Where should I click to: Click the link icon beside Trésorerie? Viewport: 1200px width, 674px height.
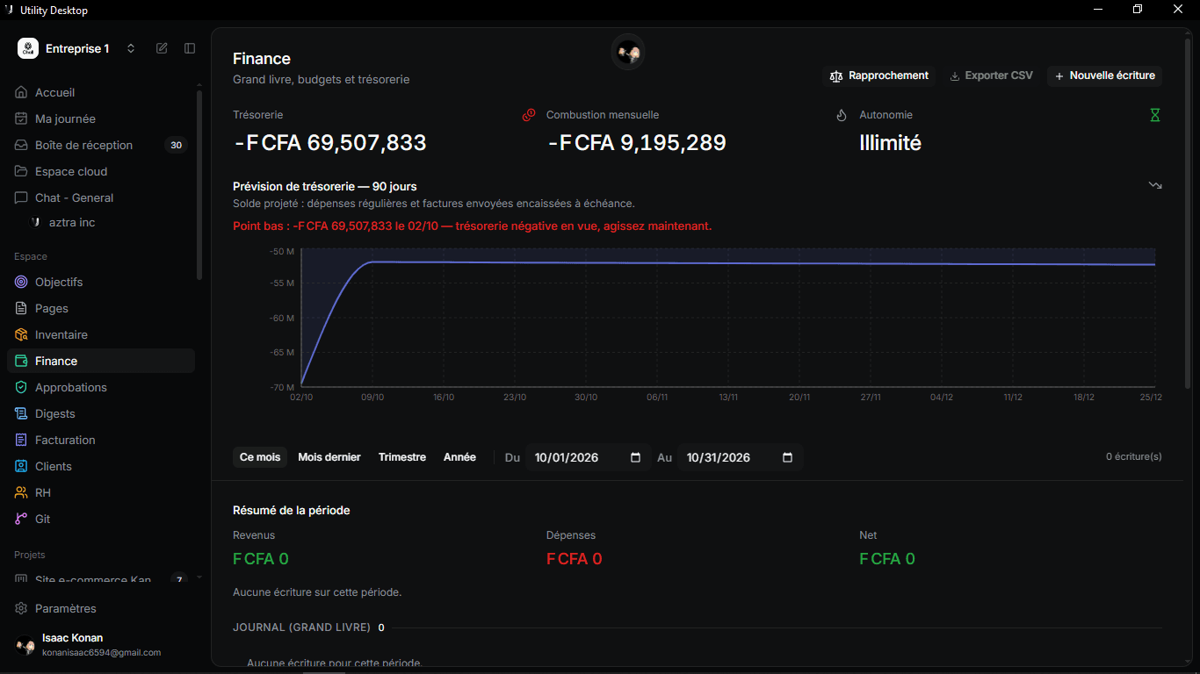coord(529,115)
